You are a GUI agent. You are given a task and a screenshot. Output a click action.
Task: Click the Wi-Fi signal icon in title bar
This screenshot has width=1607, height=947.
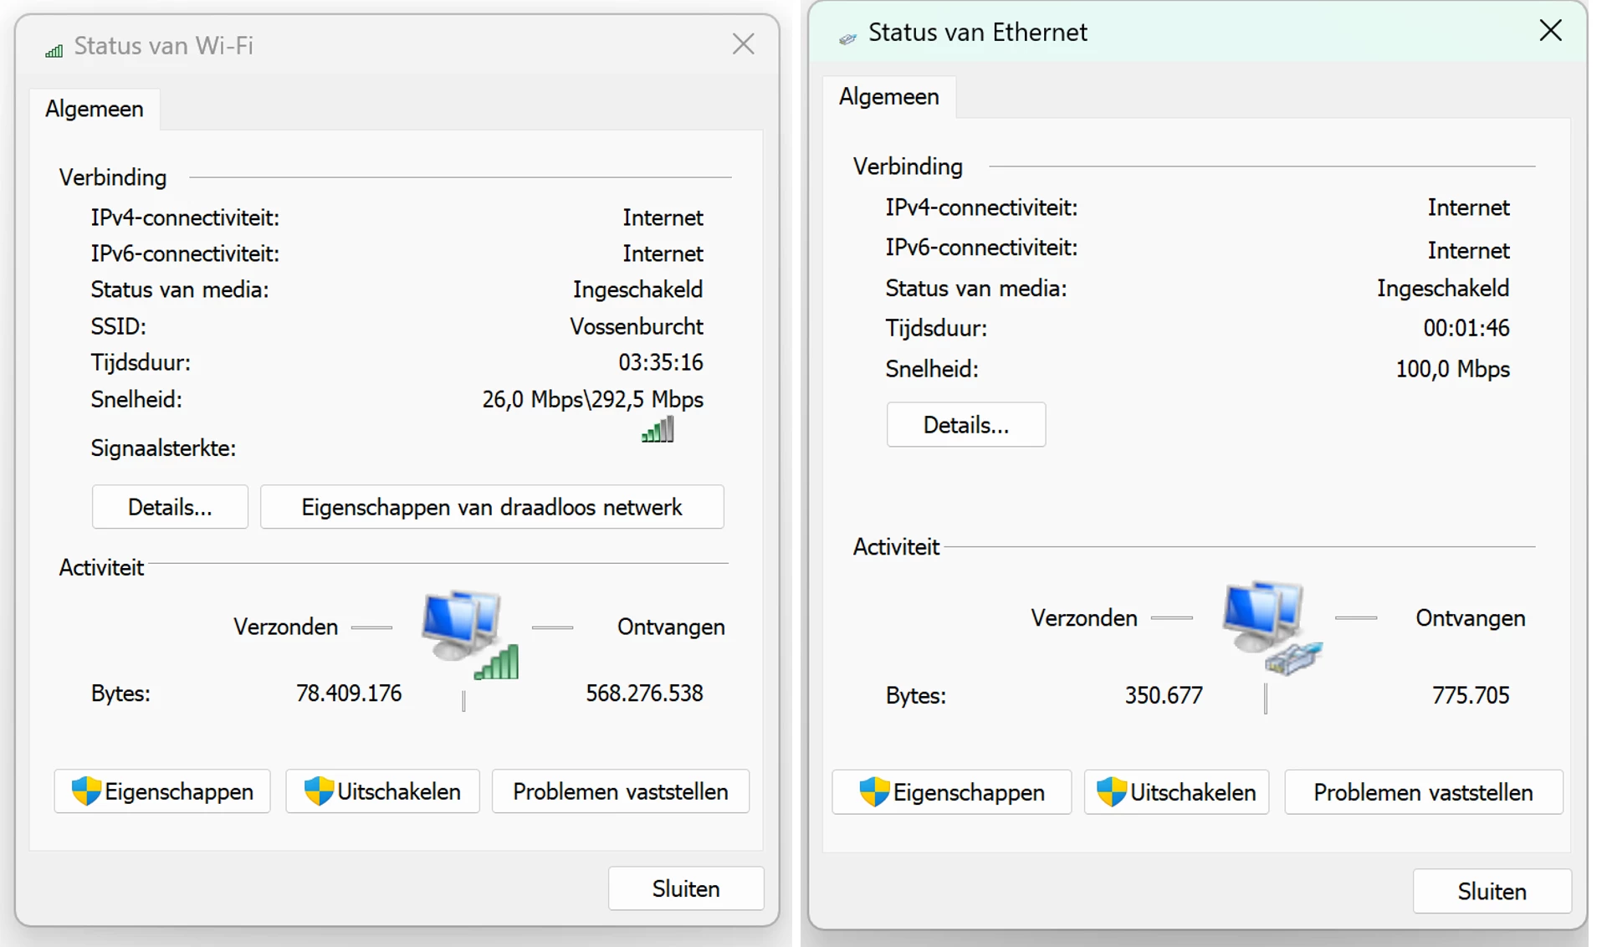click(x=54, y=49)
